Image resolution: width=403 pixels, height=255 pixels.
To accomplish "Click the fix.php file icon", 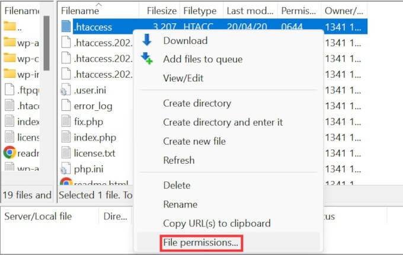I will click(66, 122).
